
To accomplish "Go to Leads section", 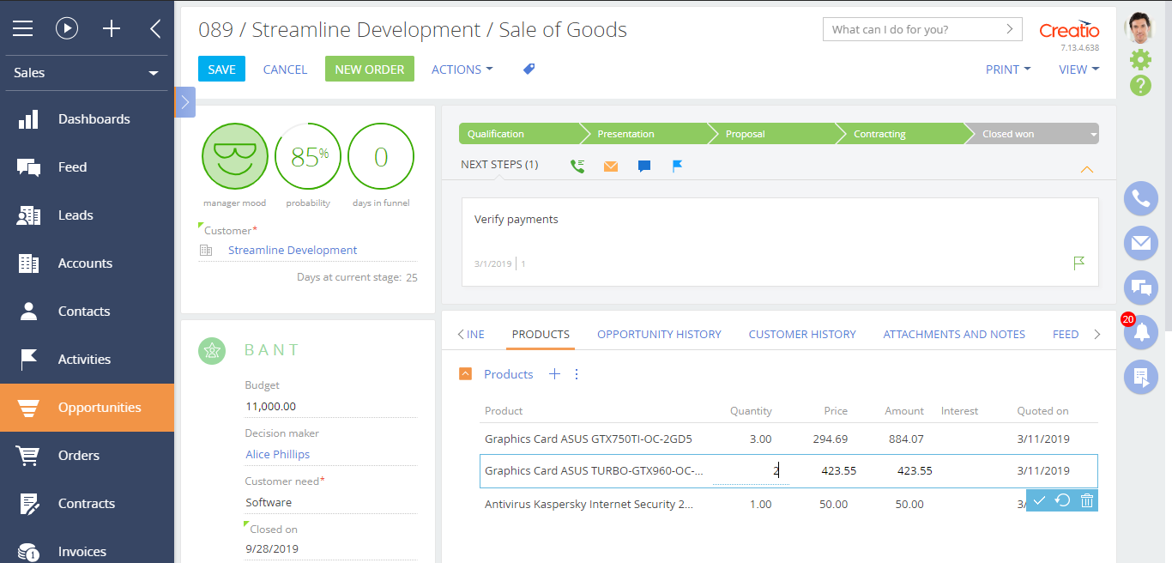I will [87, 215].
